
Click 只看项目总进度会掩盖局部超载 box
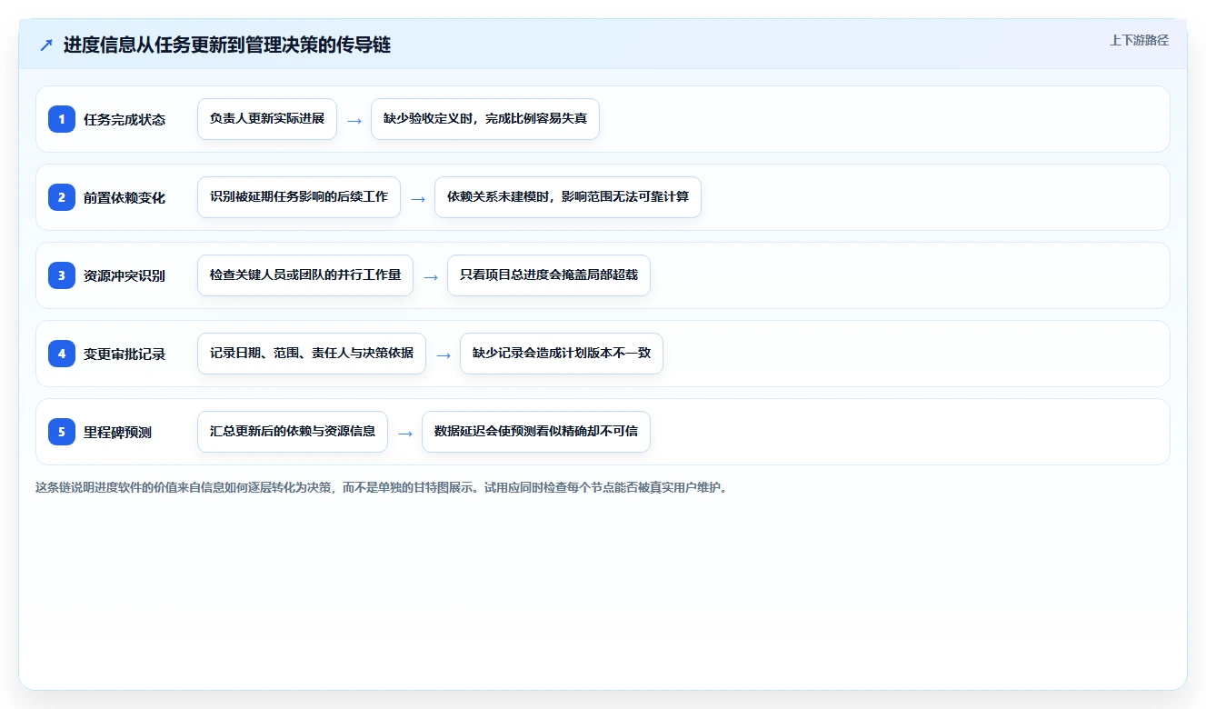[x=549, y=275]
